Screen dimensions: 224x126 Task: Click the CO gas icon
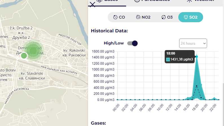115,17
